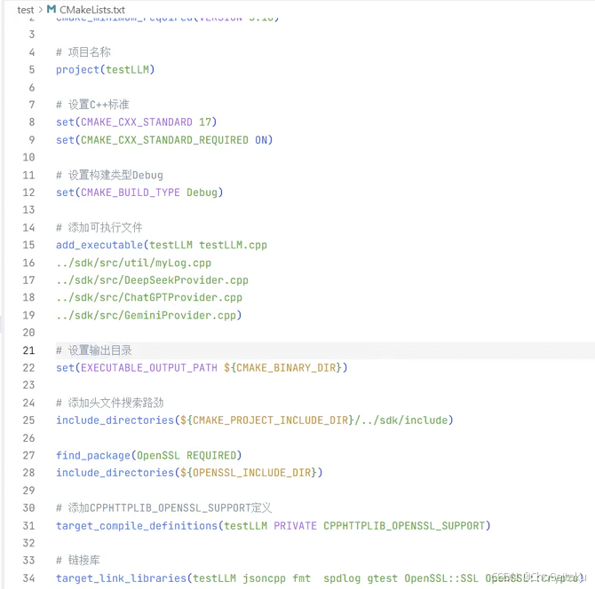
Task: Click line number 34 in the gutter
Action: tap(28, 578)
